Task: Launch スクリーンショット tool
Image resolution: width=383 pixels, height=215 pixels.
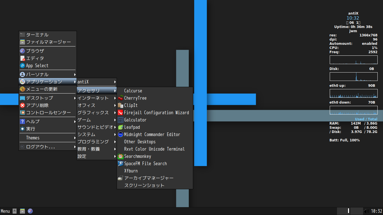Action: coord(155,185)
